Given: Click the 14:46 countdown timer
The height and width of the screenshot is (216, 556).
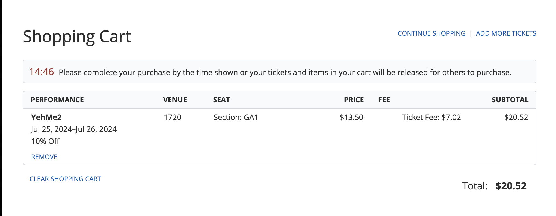Looking at the screenshot, I should click(x=42, y=72).
